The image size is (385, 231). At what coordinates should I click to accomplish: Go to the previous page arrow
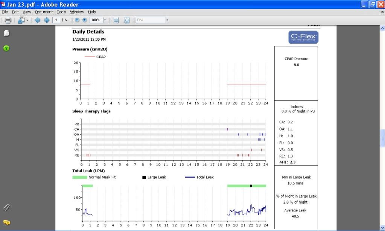point(38,20)
